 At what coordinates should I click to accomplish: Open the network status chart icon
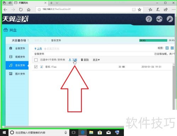[159, 19]
